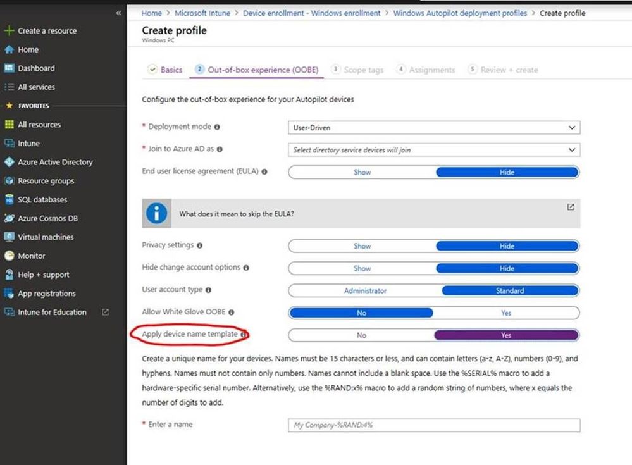Click external link icon beside Intune for Education

(105, 312)
